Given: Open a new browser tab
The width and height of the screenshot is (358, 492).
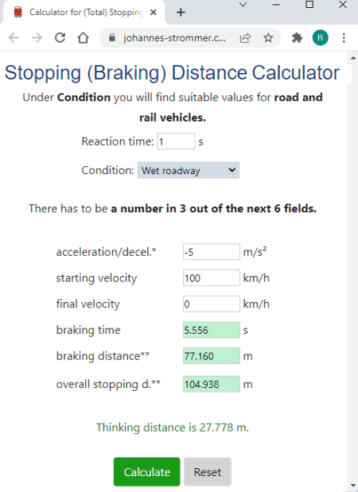Looking at the screenshot, I should (181, 13).
